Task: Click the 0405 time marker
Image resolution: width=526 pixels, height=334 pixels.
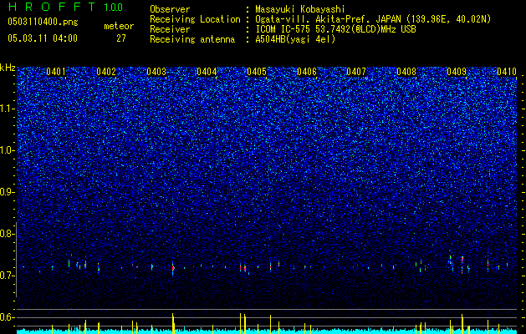Action: pyautogui.click(x=257, y=71)
